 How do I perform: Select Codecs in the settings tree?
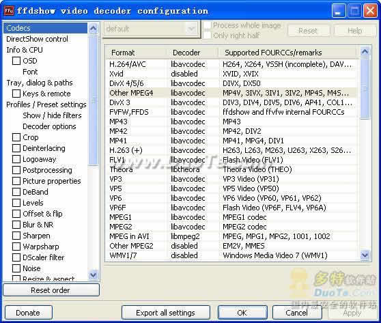click(45, 28)
